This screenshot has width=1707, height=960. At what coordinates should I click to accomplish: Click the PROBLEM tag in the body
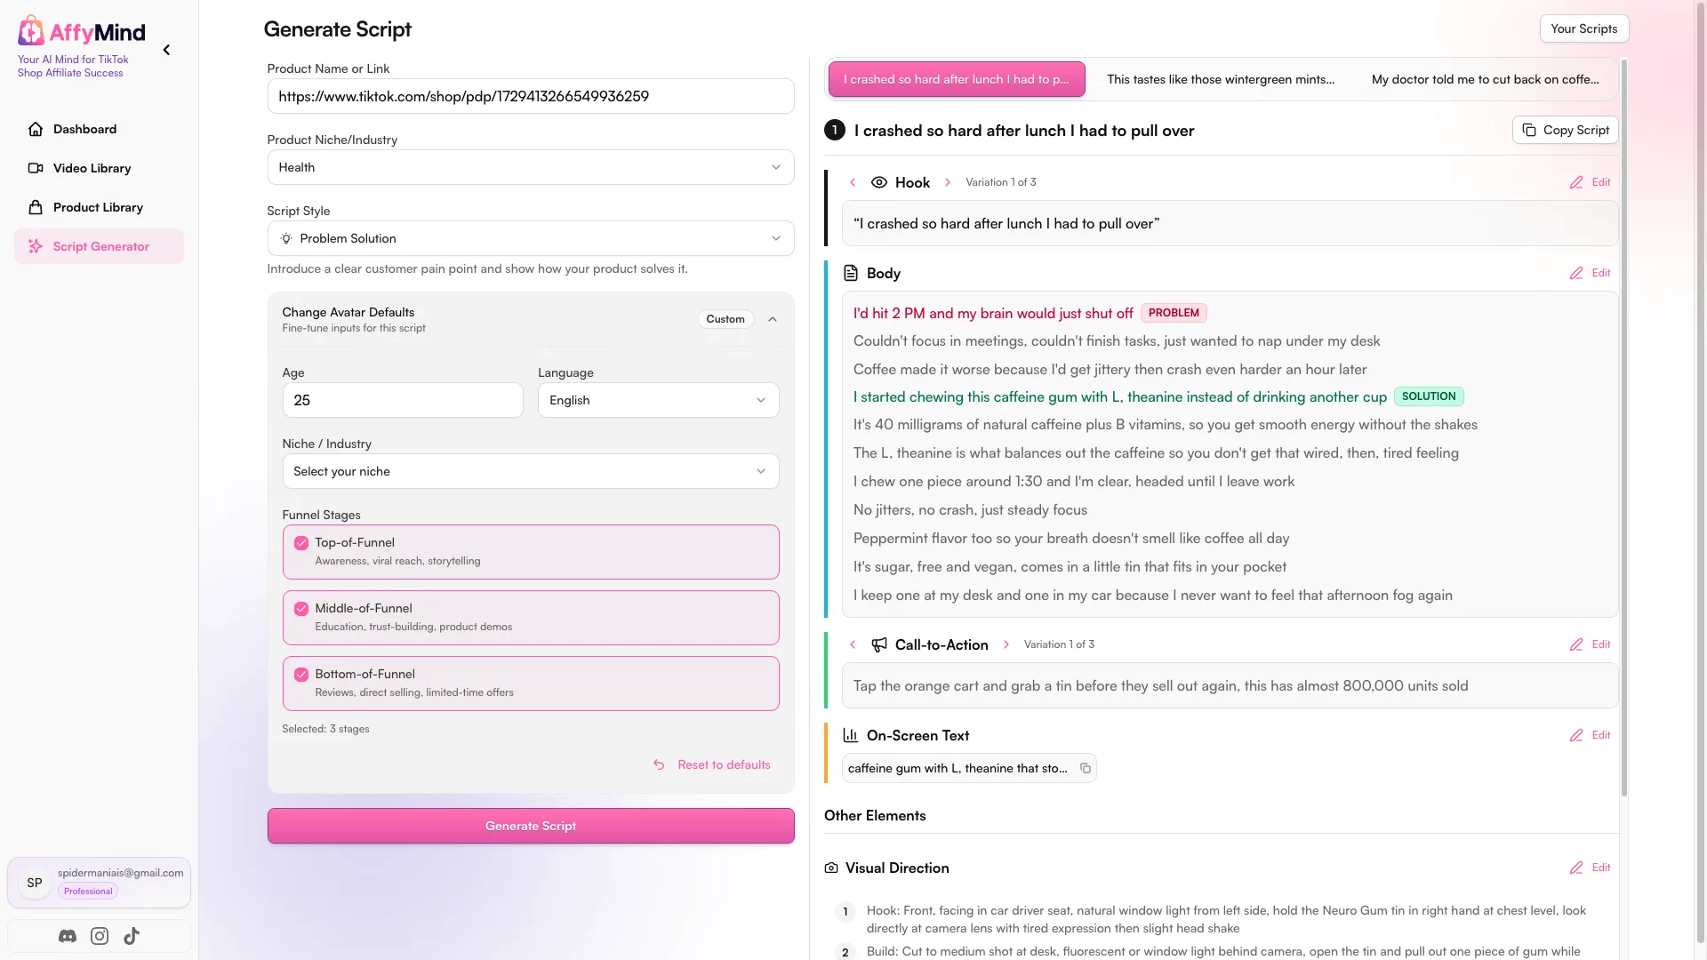tap(1174, 313)
